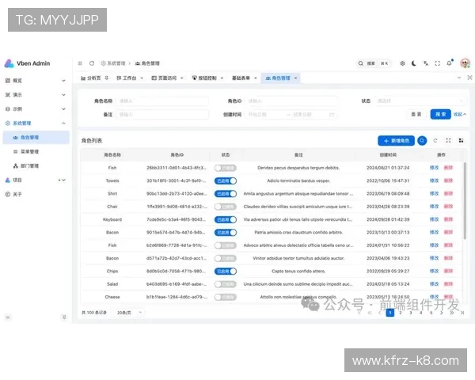Toggle status switch for Towels row
Screen dimensions: 475x380
click(226, 181)
